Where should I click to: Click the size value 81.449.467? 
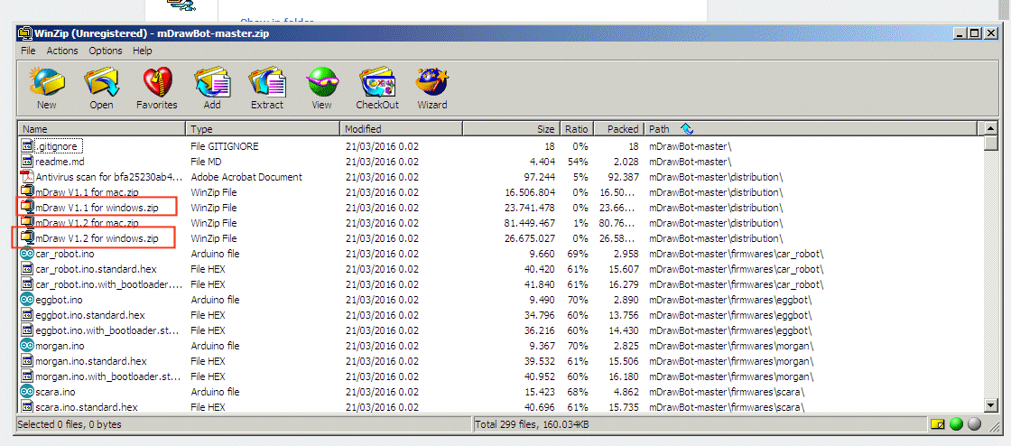coord(529,223)
